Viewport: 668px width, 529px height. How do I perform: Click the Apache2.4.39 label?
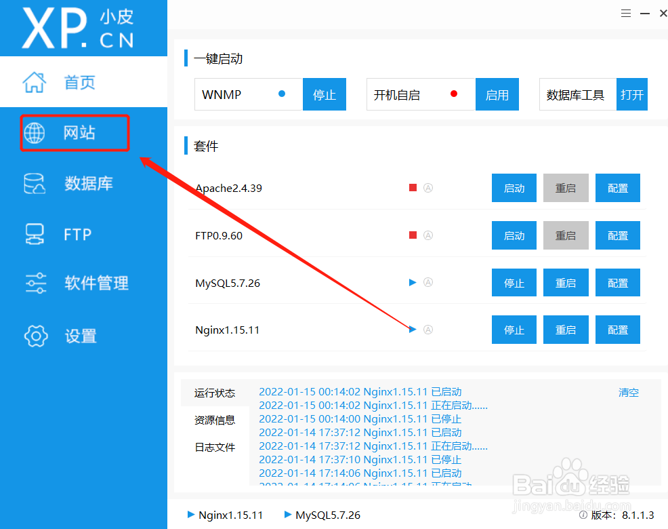(x=229, y=188)
